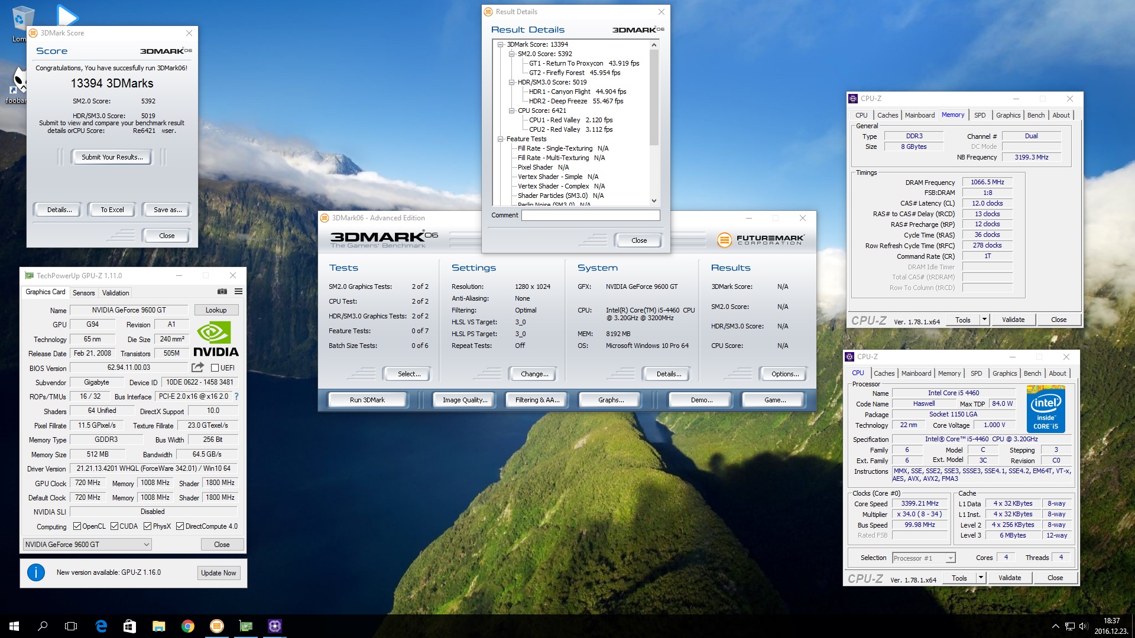Open Processor #1 selection dropdown
The width and height of the screenshot is (1135, 638).
click(x=924, y=558)
